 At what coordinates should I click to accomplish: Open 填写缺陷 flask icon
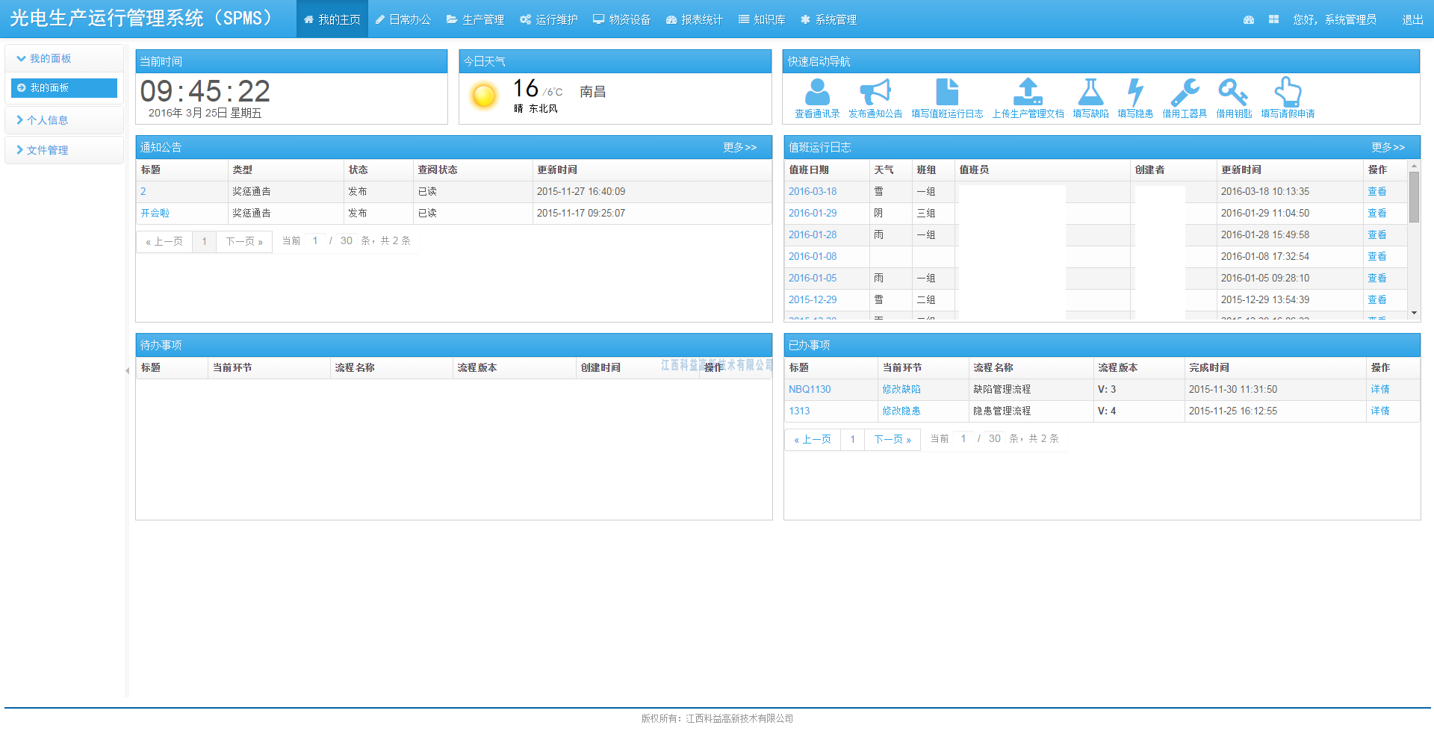1090,93
